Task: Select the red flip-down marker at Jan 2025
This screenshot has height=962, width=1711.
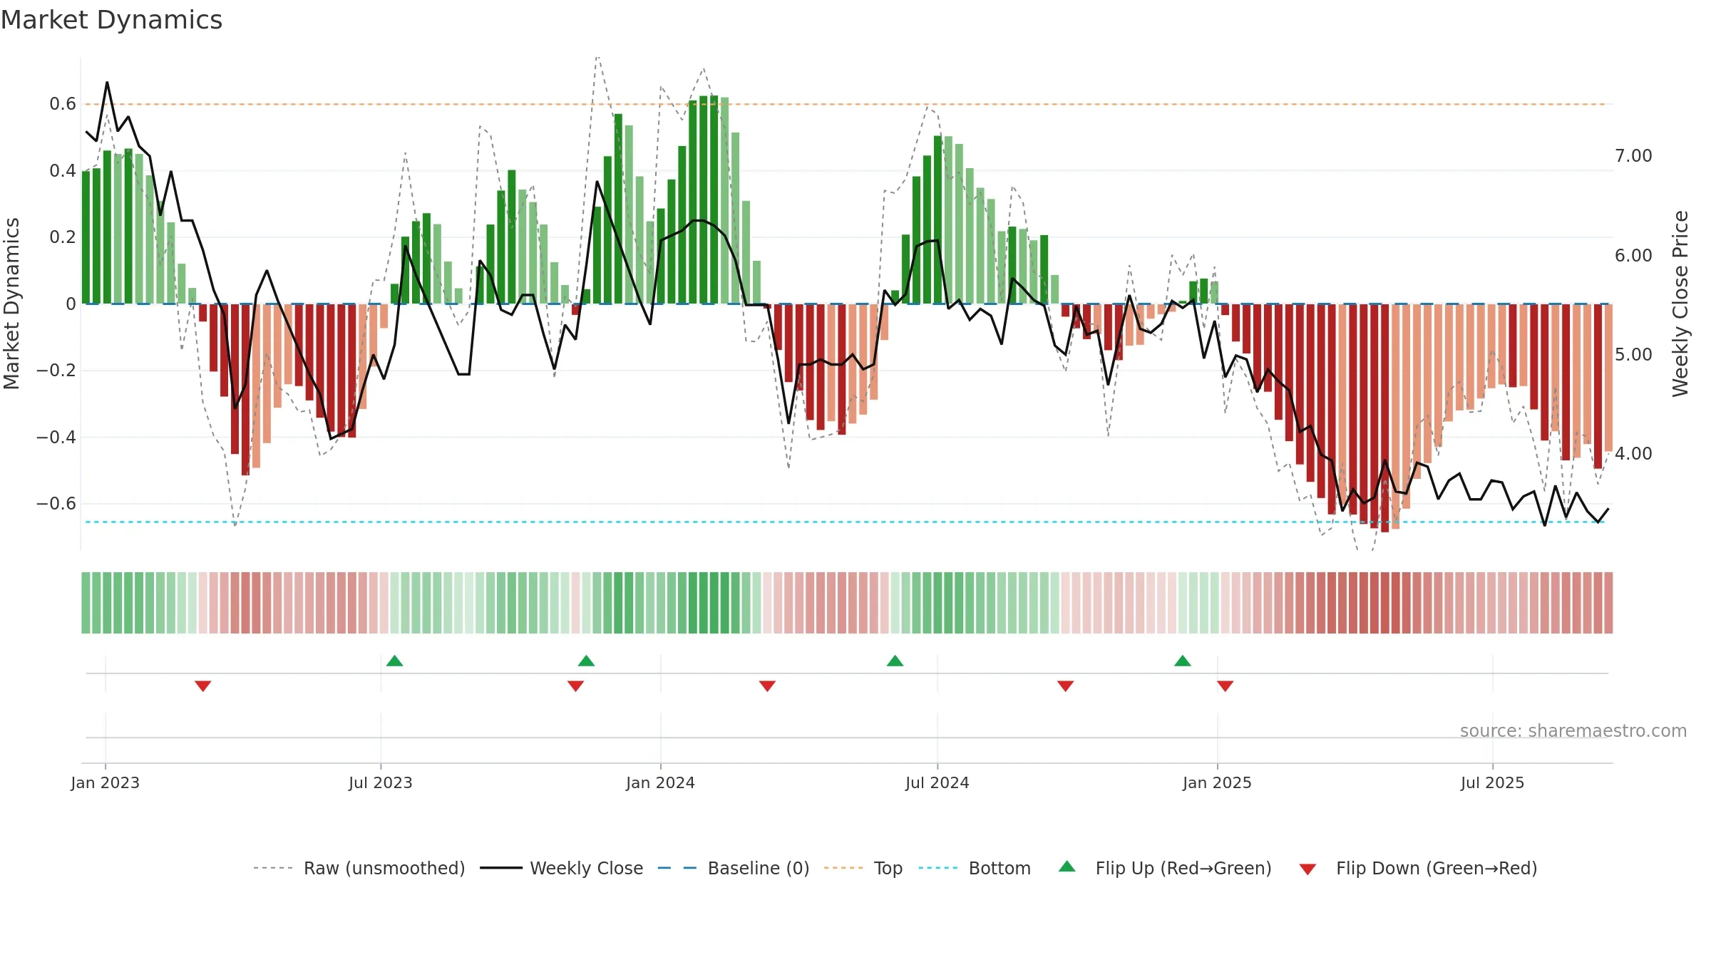Action: coord(1225,686)
